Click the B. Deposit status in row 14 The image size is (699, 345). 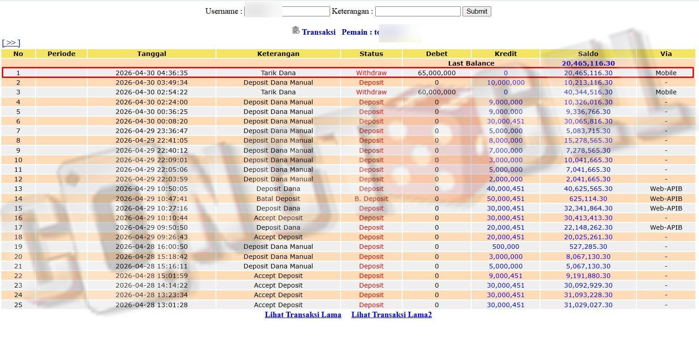[371, 199]
